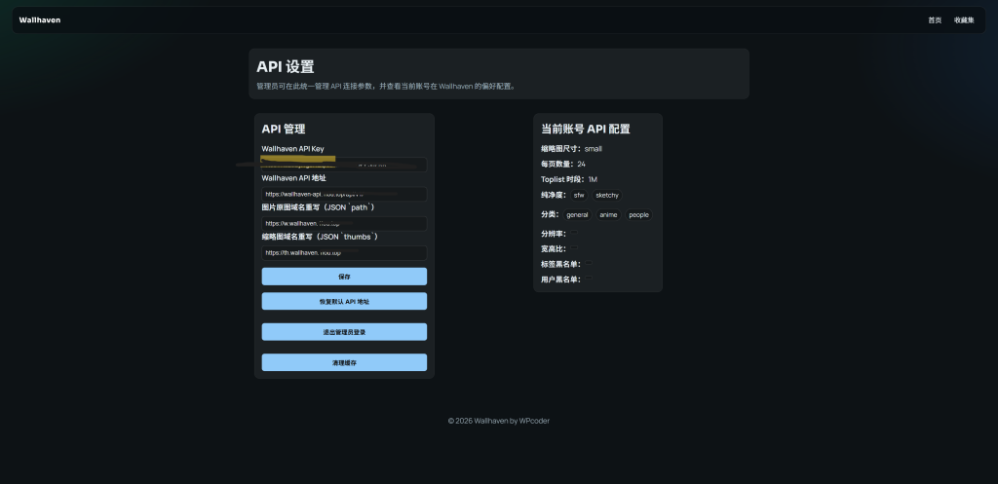Focus the Wallhaven API Key field
998x484 pixels.
[344, 165]
